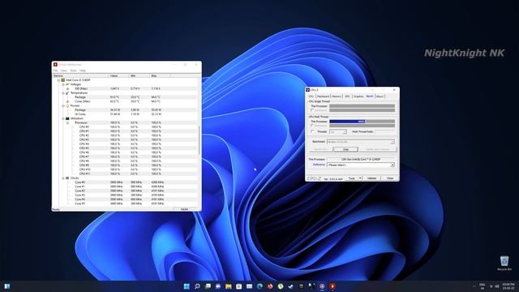
Task: Select the CPU #11 utilization row
Action: click(125, 174)
